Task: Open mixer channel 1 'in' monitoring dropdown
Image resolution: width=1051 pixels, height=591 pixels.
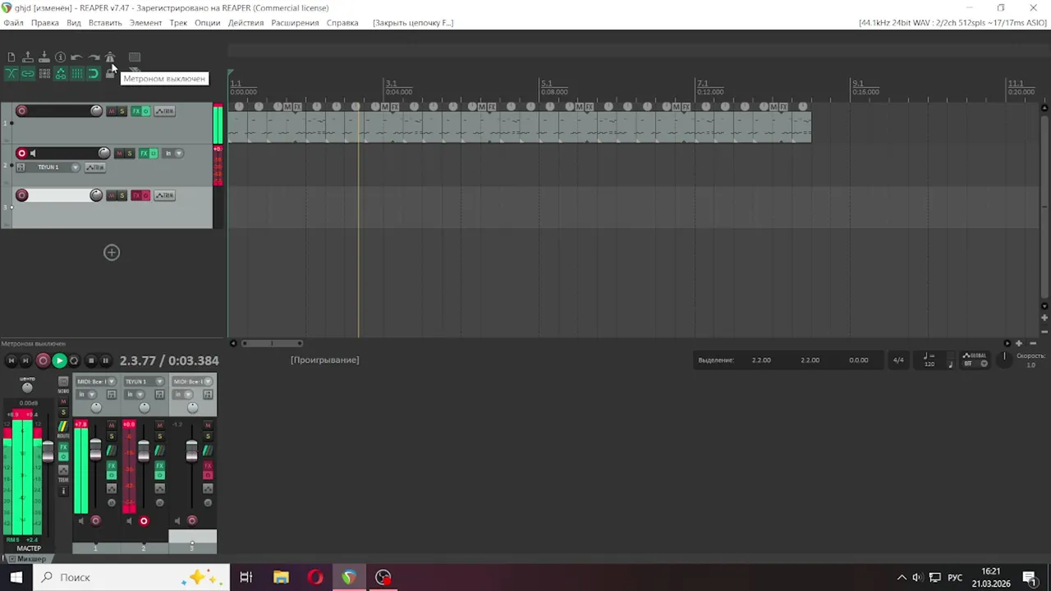Action: coord(86,395)
